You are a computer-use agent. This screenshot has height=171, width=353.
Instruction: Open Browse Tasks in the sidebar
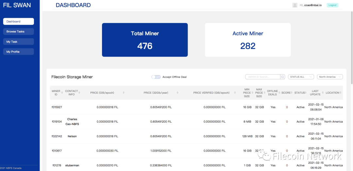18,32
